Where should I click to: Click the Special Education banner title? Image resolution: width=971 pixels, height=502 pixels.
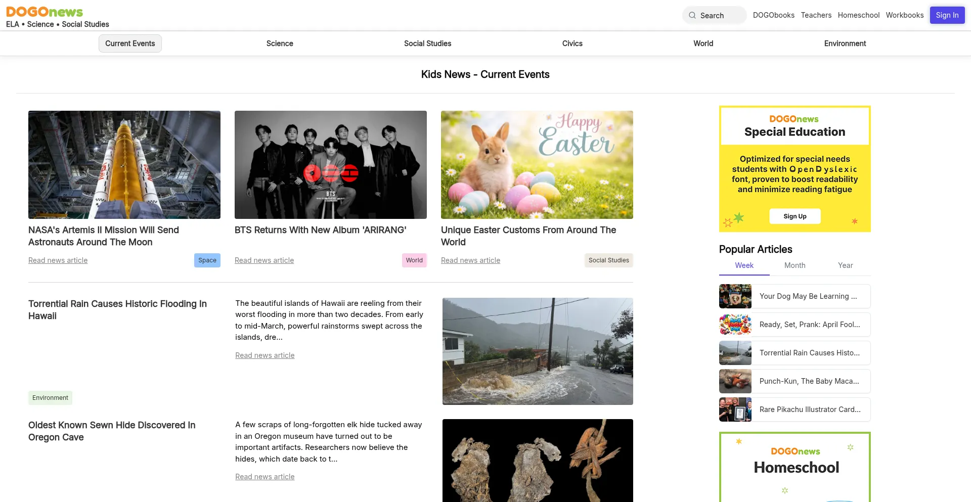pyautogui.click(x=795, y=132)
